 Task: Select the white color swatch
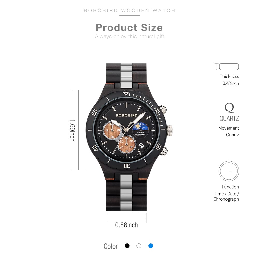[x=139, y=246]
